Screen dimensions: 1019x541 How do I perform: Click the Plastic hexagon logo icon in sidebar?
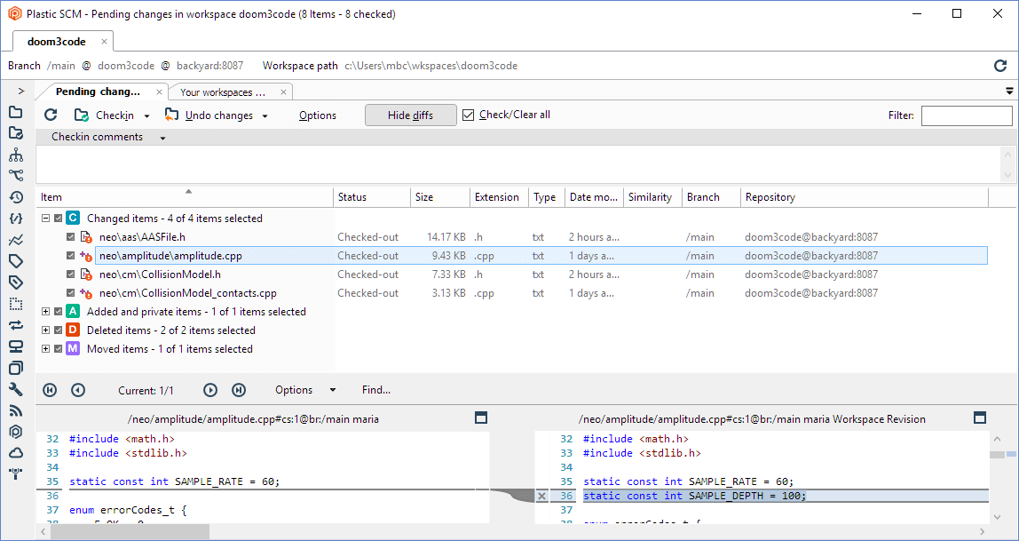click(16, 431)
